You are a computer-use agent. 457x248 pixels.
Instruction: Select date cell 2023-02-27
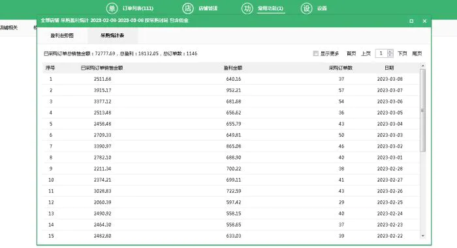[390, 180]
